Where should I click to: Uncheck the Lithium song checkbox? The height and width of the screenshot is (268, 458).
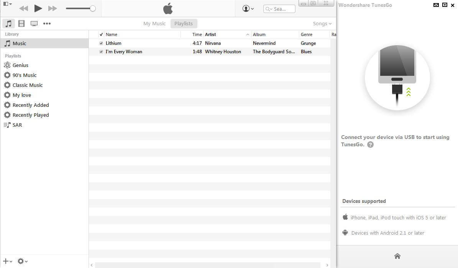[x=101, y=43]
